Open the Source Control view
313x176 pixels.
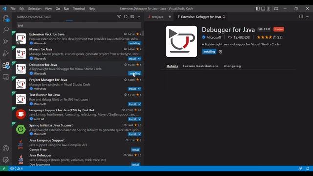pos(6,42)
